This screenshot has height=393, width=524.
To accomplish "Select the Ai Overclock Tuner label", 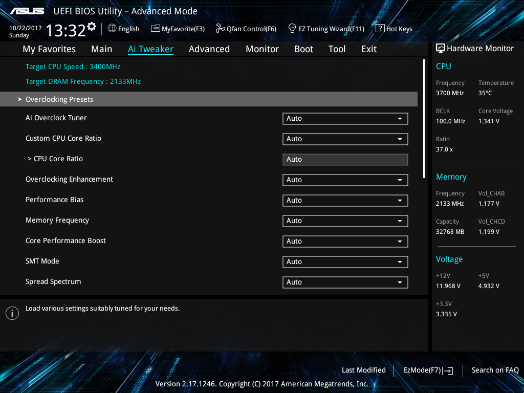I will pyautogui.click(x=56, y=118).
